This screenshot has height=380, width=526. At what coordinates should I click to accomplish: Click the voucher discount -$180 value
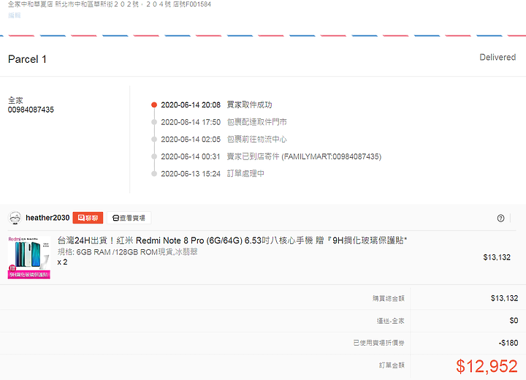508,343
